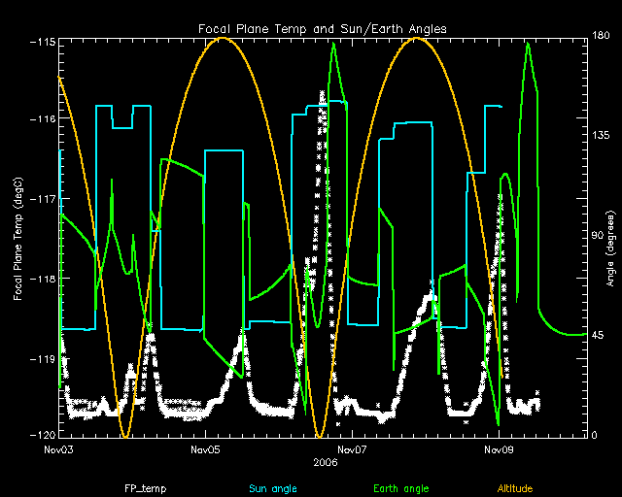
Task: Select the cyan Sun angle legend entry
Action: pos(271,488)
